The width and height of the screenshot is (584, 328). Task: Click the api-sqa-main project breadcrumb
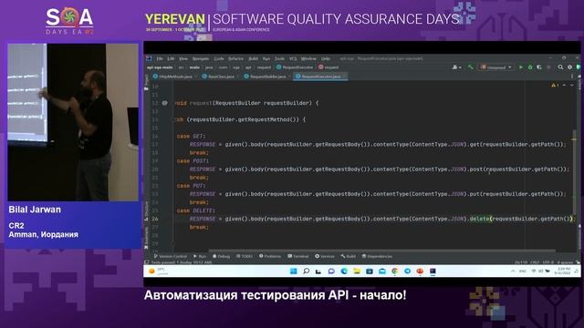pos(160,67)
